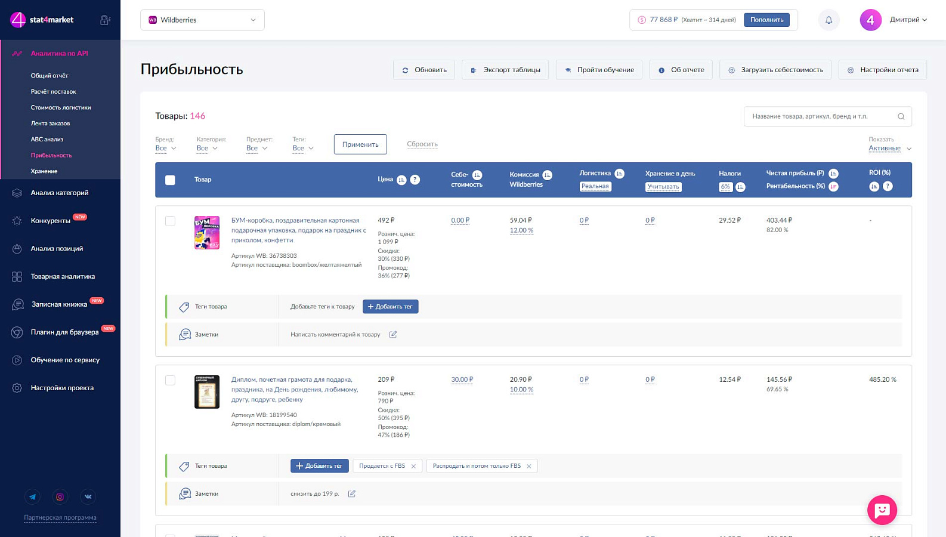Open the notifications bell

[828, 20]
